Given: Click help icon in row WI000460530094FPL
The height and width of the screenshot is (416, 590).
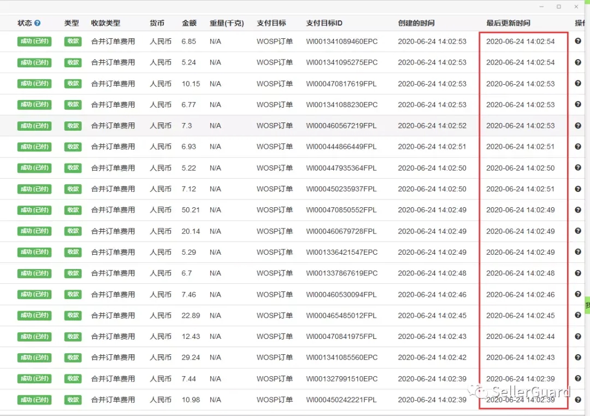Looking at the screenshot, I should pyautogui.click(x=578, y=294).
